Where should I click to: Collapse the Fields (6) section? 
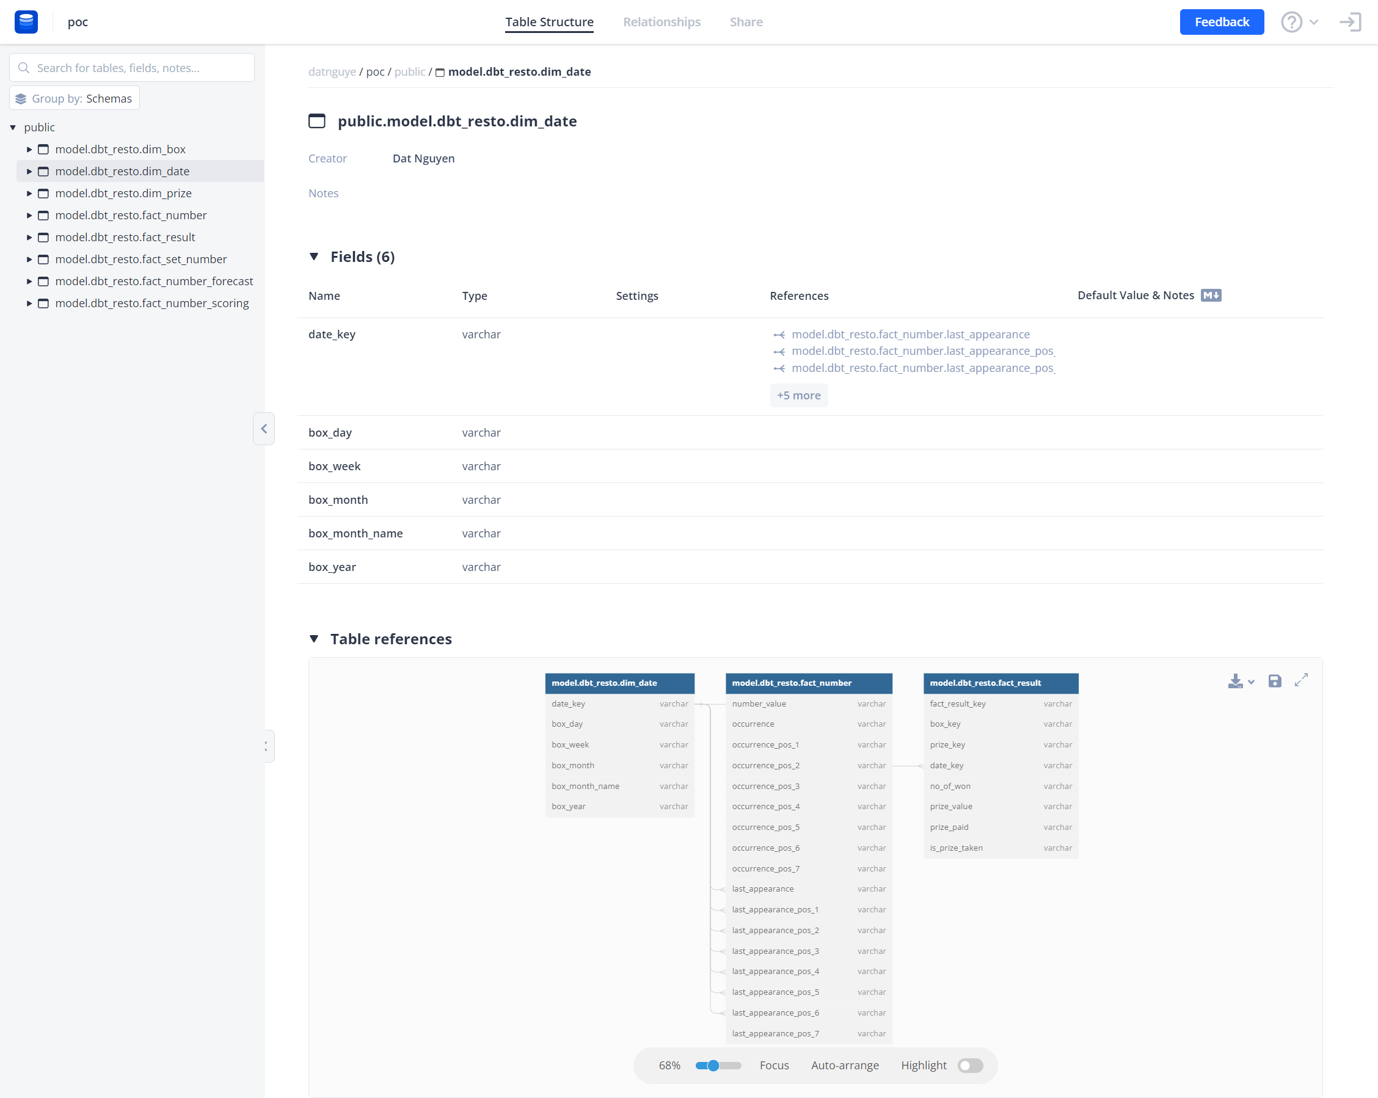[314, 256]
